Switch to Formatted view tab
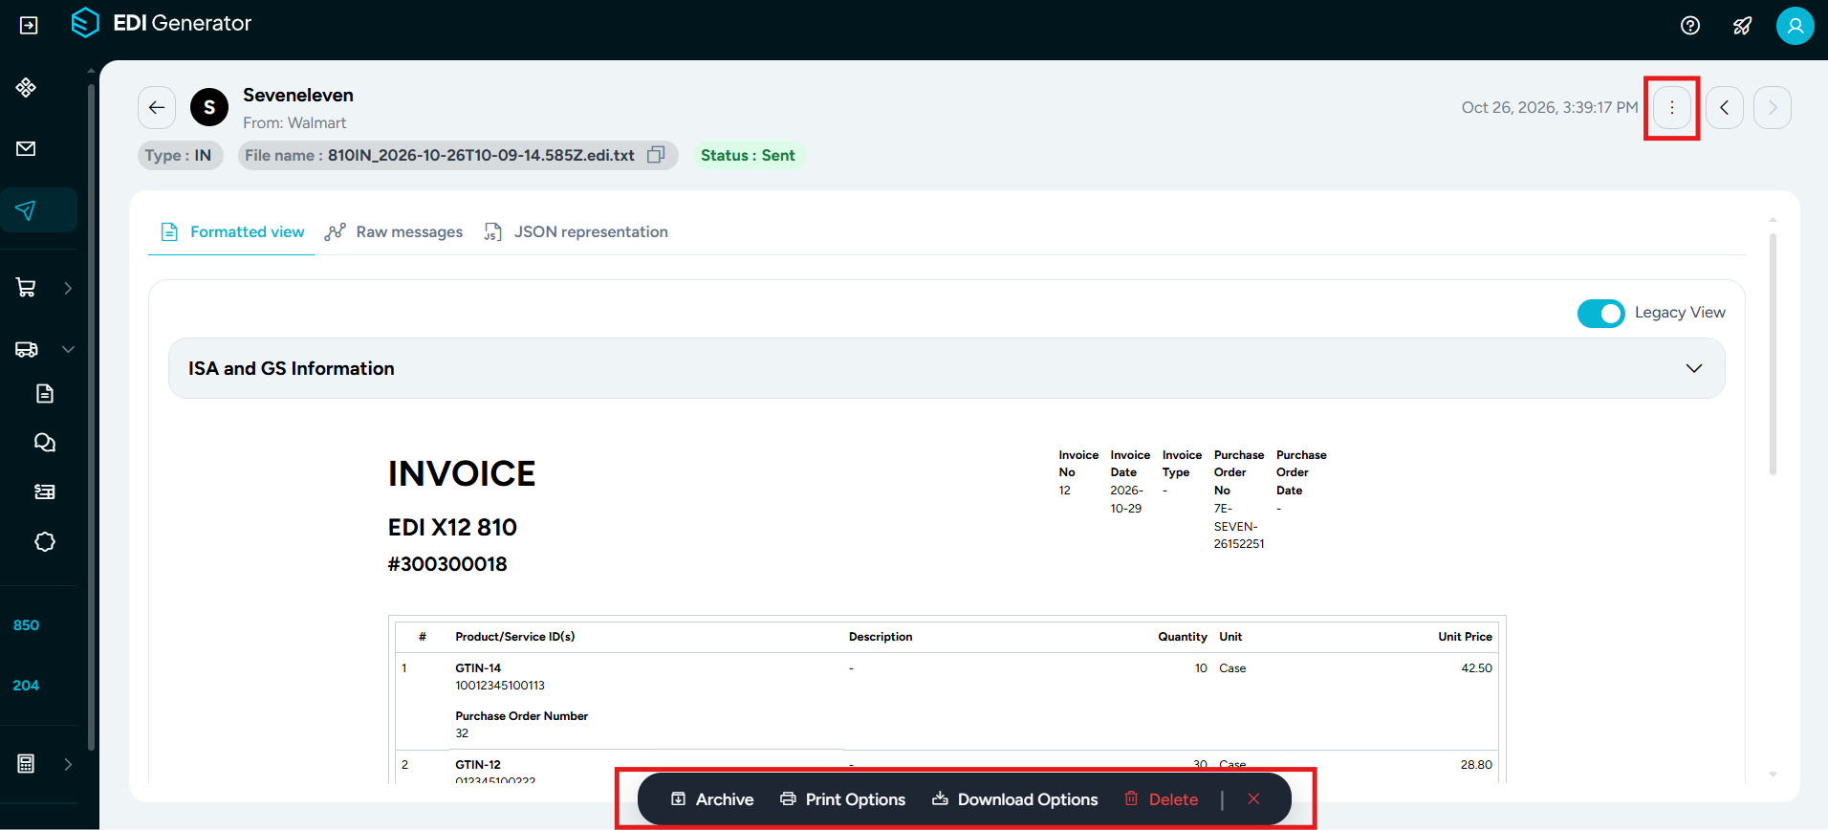1828x830 pixels. pyautogui.click(x=231, y=231)
